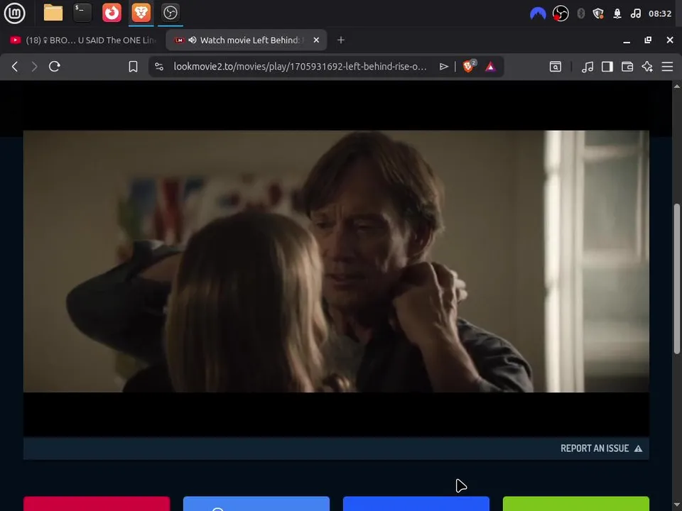The width and height of the screenshot is (682, 511).
Task: Focus the lookmovie2.to address bar URL
Action: pyautogui.click(x=300, y=67)
